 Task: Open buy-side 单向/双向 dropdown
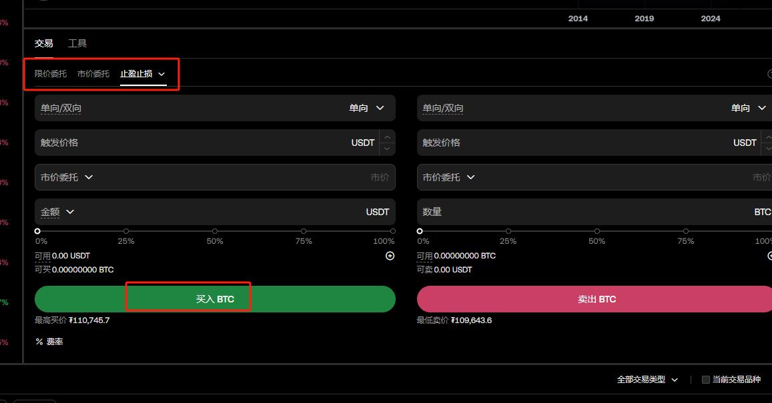(380, 108)
